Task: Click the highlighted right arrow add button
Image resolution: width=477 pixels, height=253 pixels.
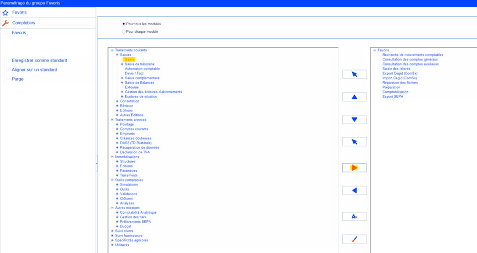Action: [x=354, y=168]
